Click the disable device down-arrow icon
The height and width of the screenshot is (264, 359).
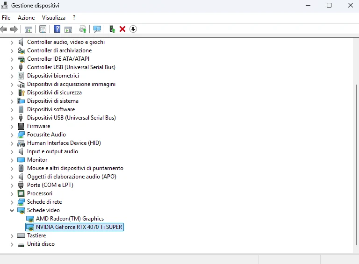tap(133, 29)
